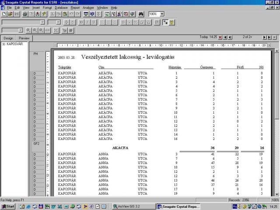Expand the KAPOSVÁR tree node

pyautogui.click(x=3, y=44)
